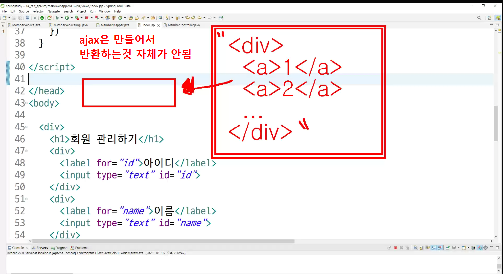
Task: Click the Save icon in the toolbar
Action: tap(14, 18)
